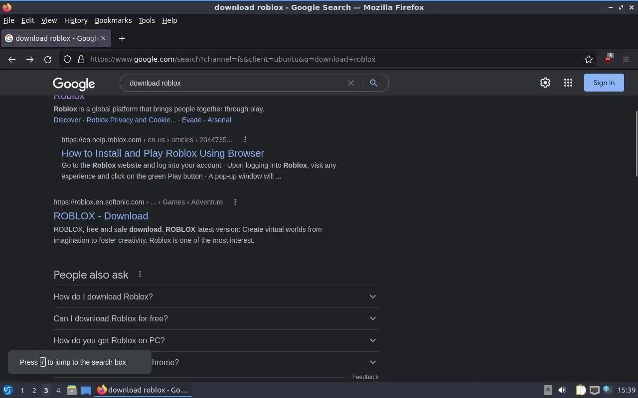The height and width of the screenshot is (398, 638).
Task: Select the 'download roblox' browser tab
Action: click(x=55, y=38)
